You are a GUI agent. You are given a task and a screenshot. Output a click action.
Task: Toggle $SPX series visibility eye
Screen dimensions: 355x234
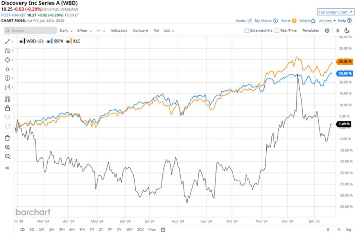coord(48,41)
